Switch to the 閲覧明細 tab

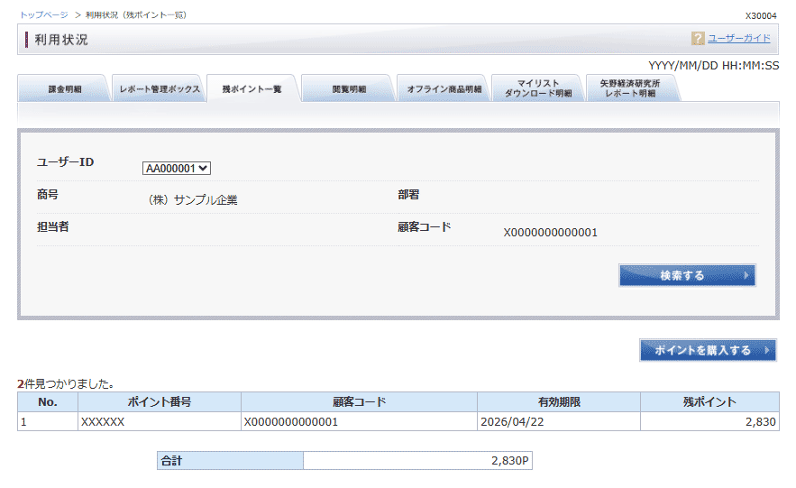(x=349, y=89)
